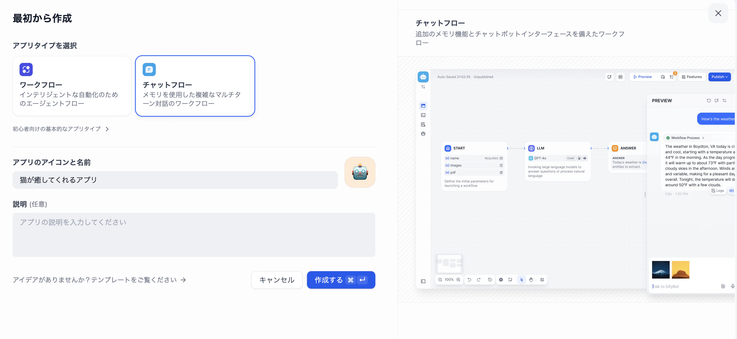Click the attachment paperclip icon in chat input
The image size is (737, 339).
tap(723, 286)
